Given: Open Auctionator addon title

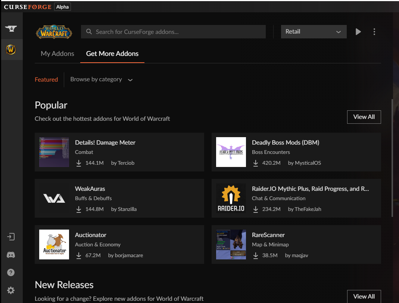Looking at the screenshot, I should coord(91,235).
